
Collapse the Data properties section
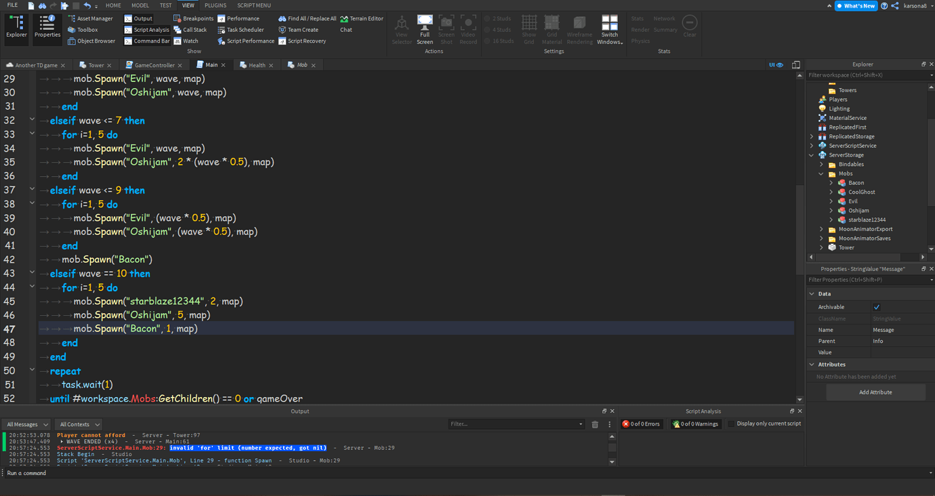(x=812, y=294)
